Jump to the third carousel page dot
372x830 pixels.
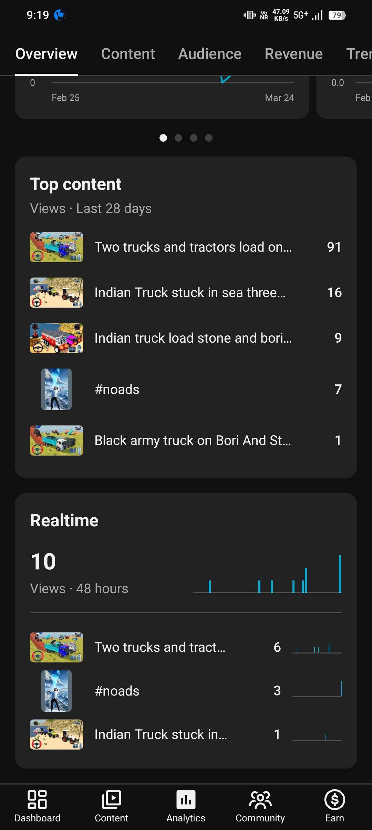194,138
